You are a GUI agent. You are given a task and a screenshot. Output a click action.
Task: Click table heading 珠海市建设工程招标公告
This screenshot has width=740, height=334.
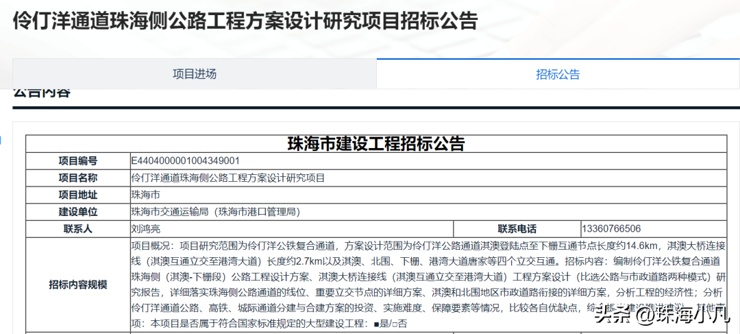376,143
